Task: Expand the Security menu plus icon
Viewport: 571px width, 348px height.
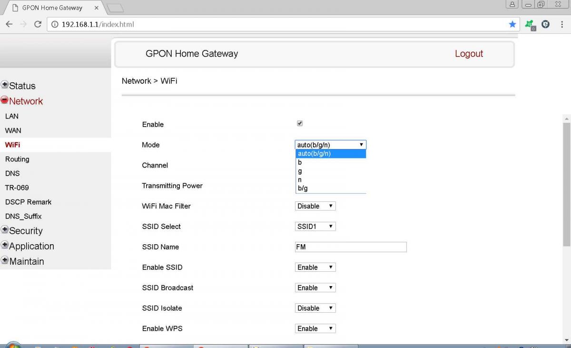Action: click(x=5, y=229)
